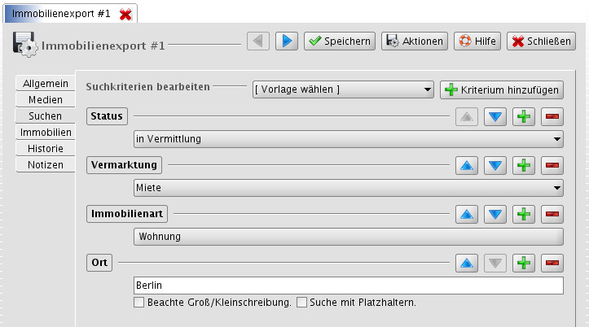The width and height of the screenshot is (589, 327).
Task: Click the next record blue arrow
Action: point(286,41)
